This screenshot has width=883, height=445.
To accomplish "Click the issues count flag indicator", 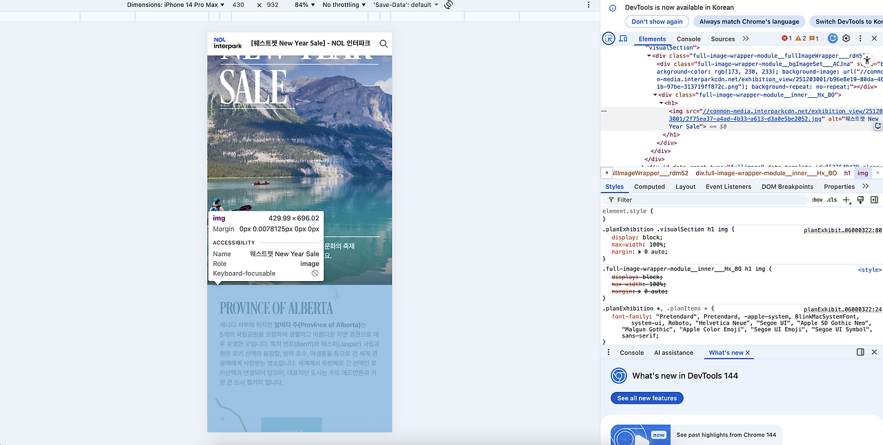I will (814, 39).
